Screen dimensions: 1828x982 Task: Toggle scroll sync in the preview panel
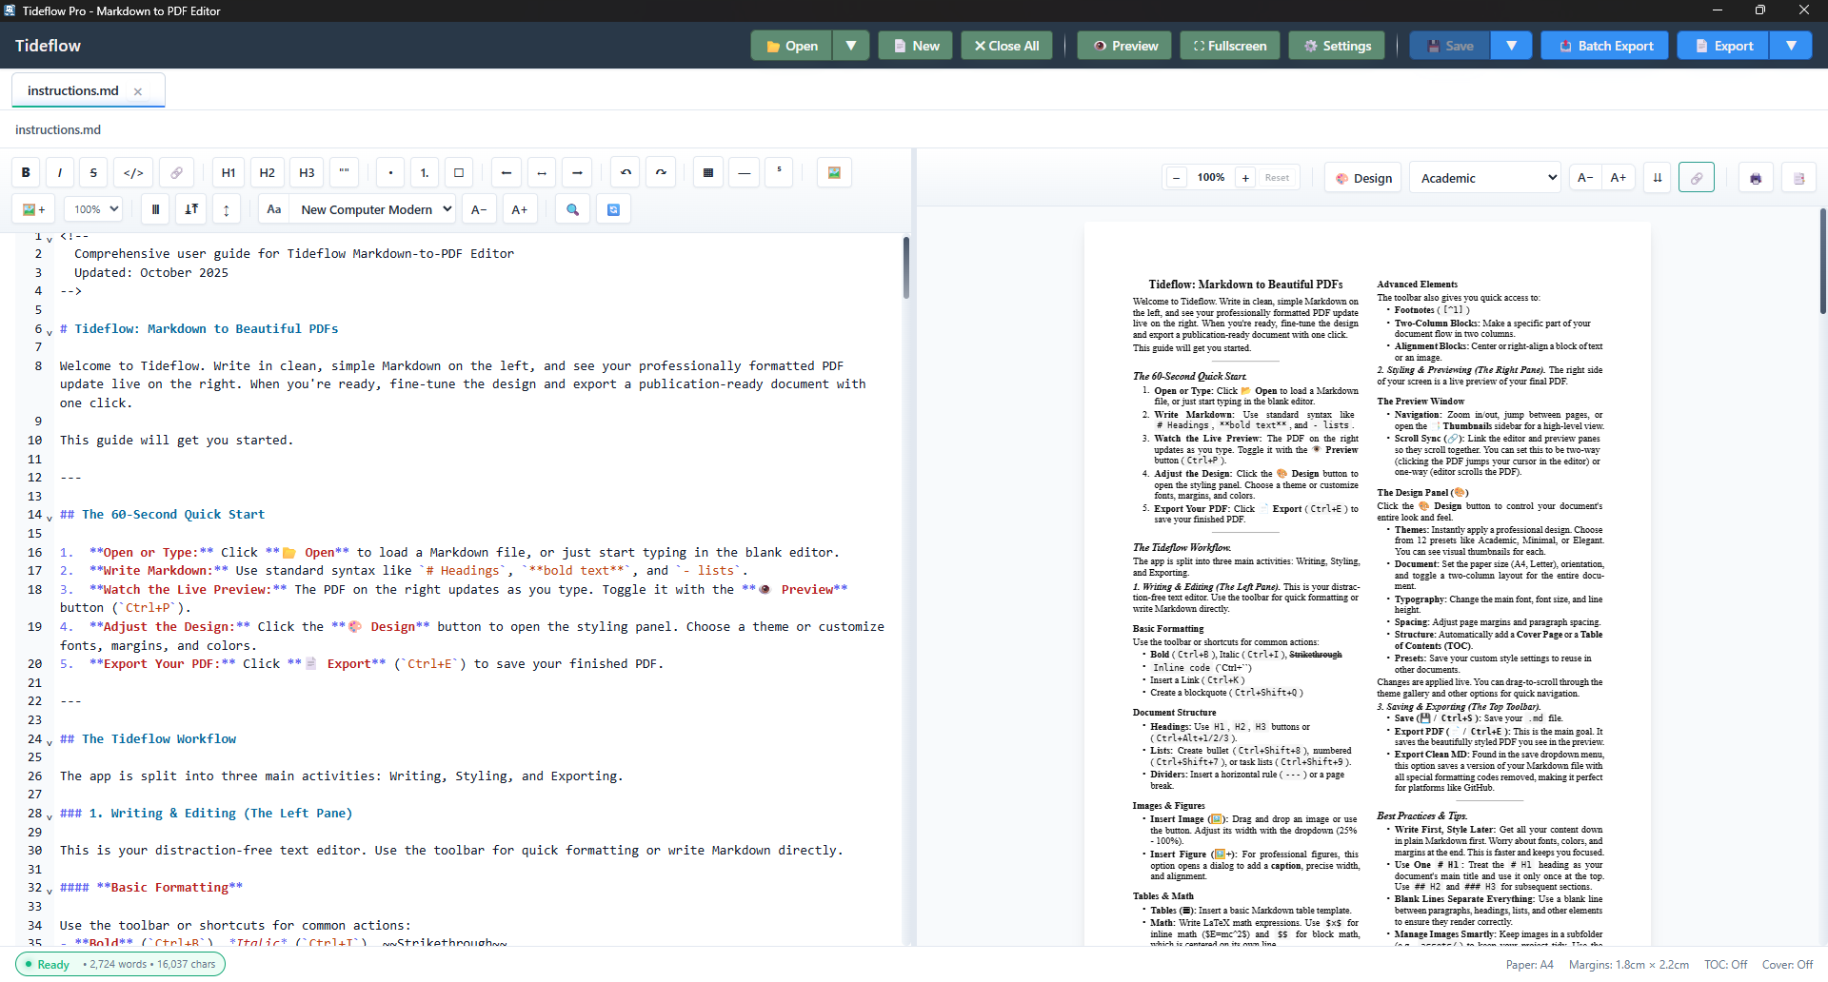1697,177
